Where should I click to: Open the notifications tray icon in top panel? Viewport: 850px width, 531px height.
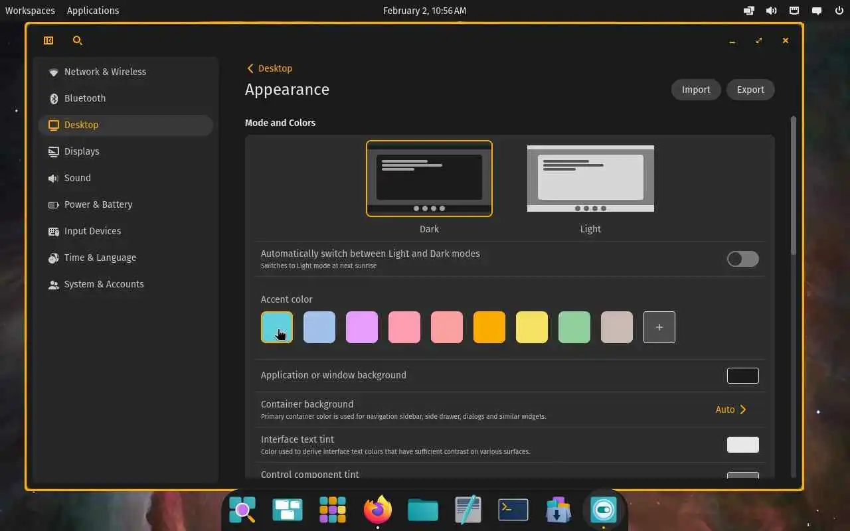(x=817, y=11)
